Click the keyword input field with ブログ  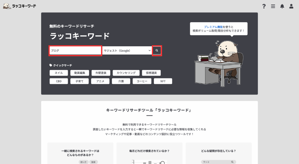click(x=75, y=51)
